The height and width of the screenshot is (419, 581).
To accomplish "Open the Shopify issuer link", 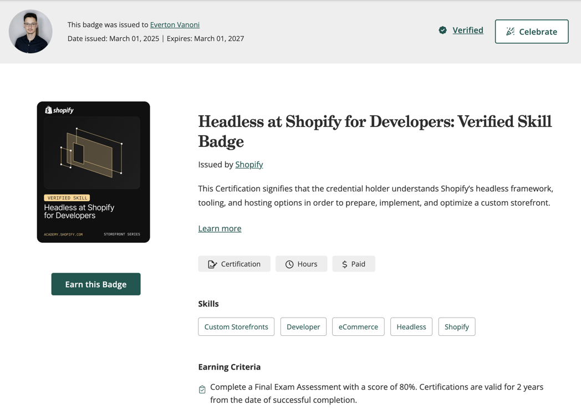I will pos(249,165).
